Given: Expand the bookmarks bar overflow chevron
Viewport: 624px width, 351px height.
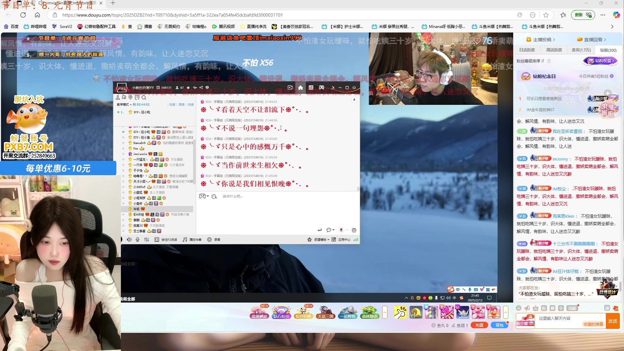Looking at the screenshot, I should 612,27.
